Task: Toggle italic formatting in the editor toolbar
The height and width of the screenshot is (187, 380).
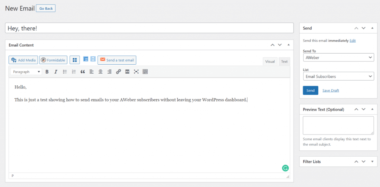Action: [x=56, y=72]
